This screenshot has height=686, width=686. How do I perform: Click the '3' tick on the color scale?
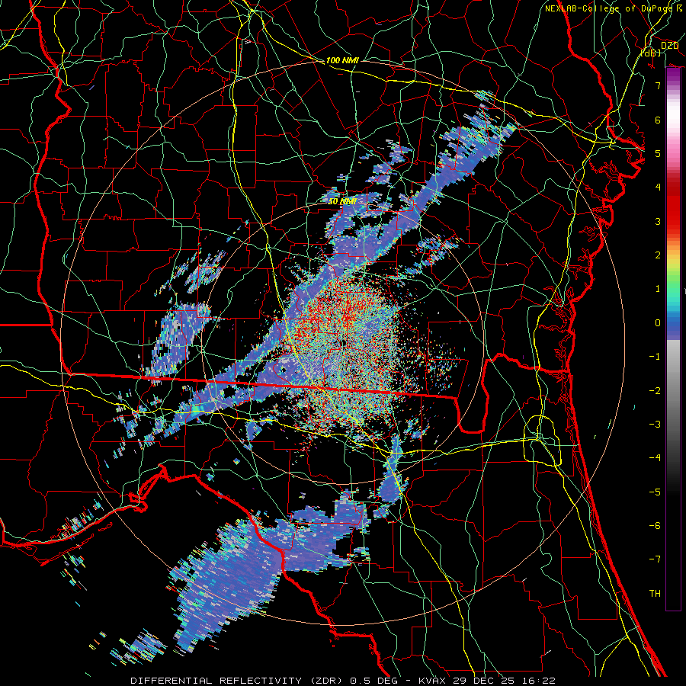pyautogui.click(x=658, y=221)
